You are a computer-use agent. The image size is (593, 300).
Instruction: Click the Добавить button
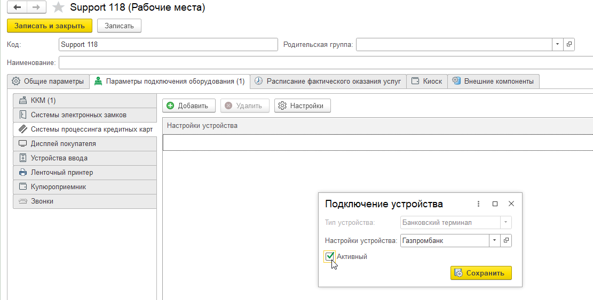tap(189, 106)
